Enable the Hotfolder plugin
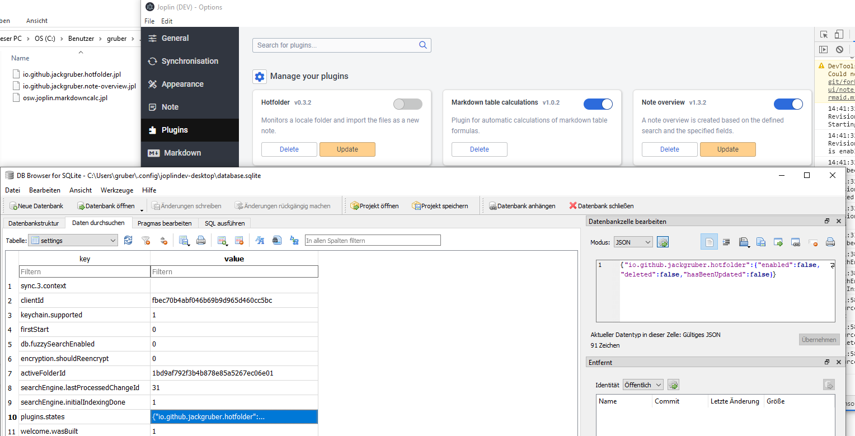Viewport: 855px width, 436px height. point(407,104)
